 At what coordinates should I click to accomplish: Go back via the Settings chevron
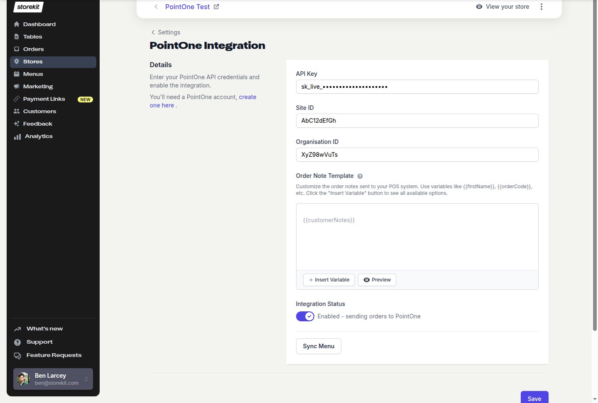pos(153,32)
